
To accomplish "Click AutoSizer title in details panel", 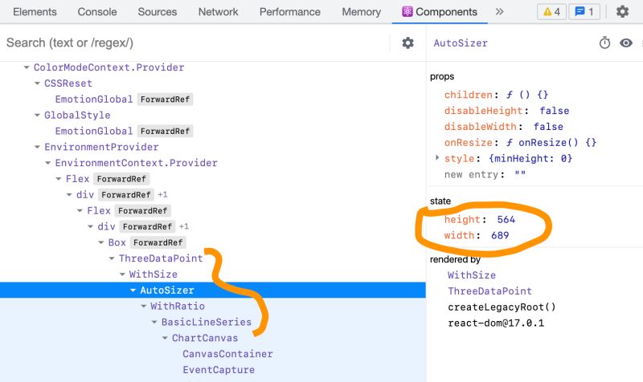I will [x=461, y=43].
